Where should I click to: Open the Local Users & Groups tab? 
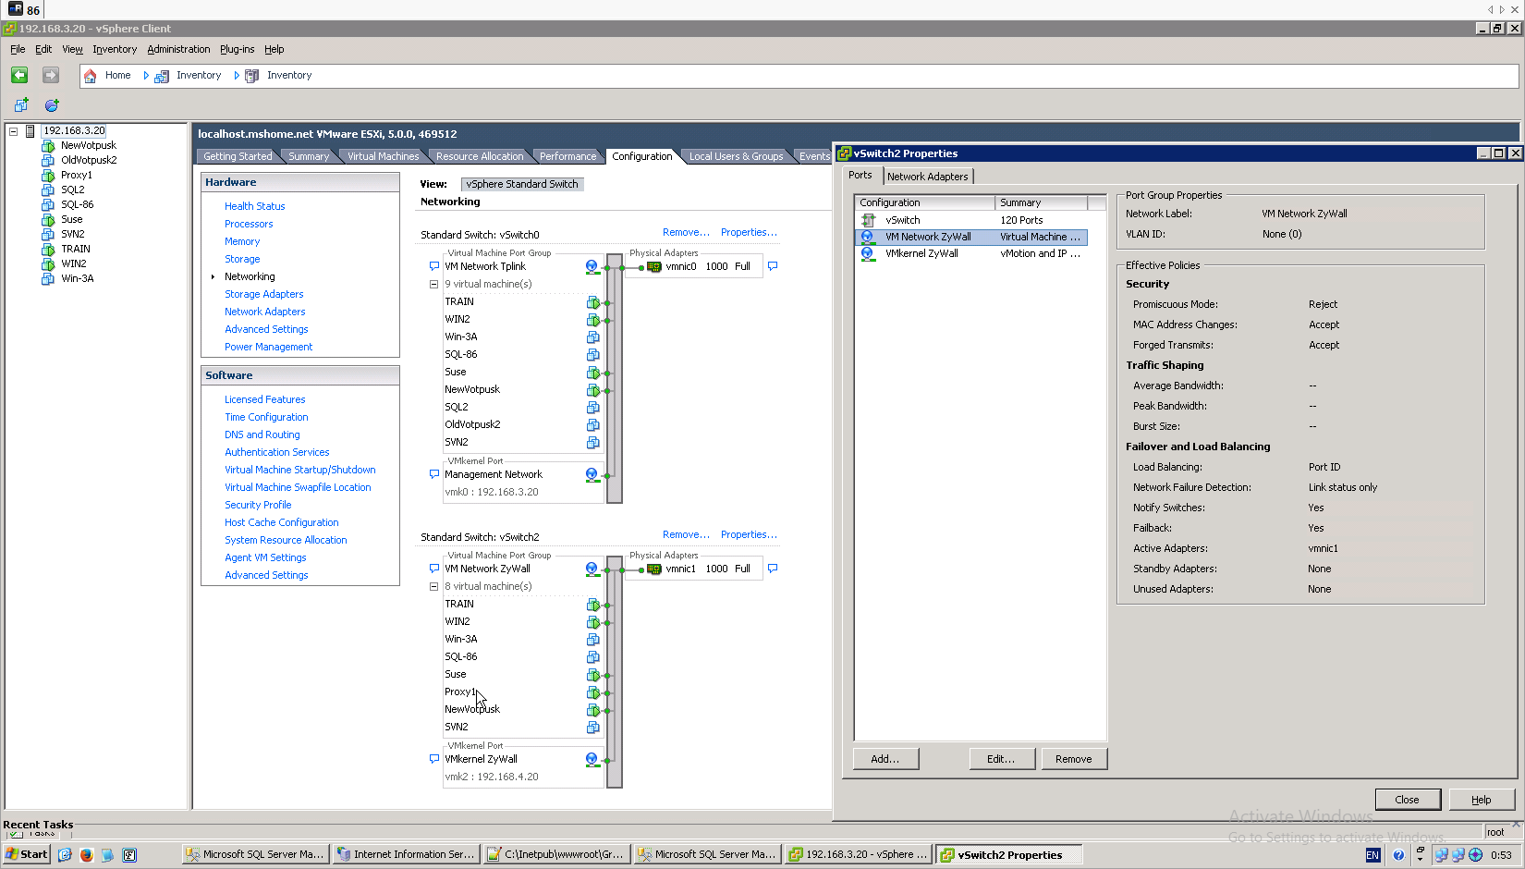[x=736, y=156]
